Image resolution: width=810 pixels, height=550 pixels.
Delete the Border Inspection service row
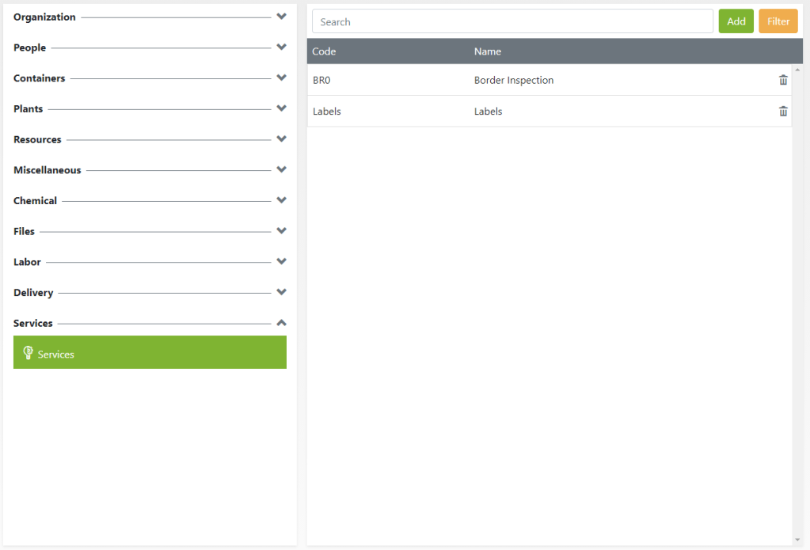click(x=783, y=80)
